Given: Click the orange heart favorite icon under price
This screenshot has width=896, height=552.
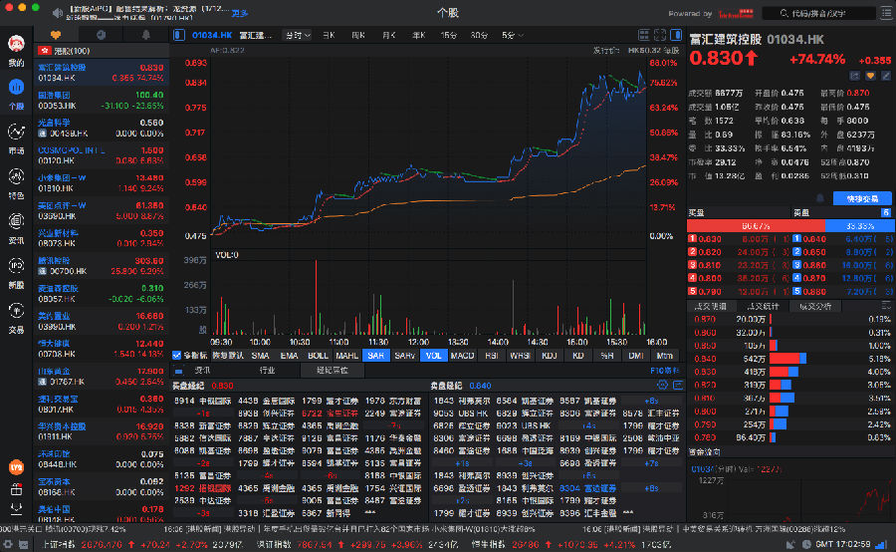Looking at the screenshot, I should tap(870, 76).
